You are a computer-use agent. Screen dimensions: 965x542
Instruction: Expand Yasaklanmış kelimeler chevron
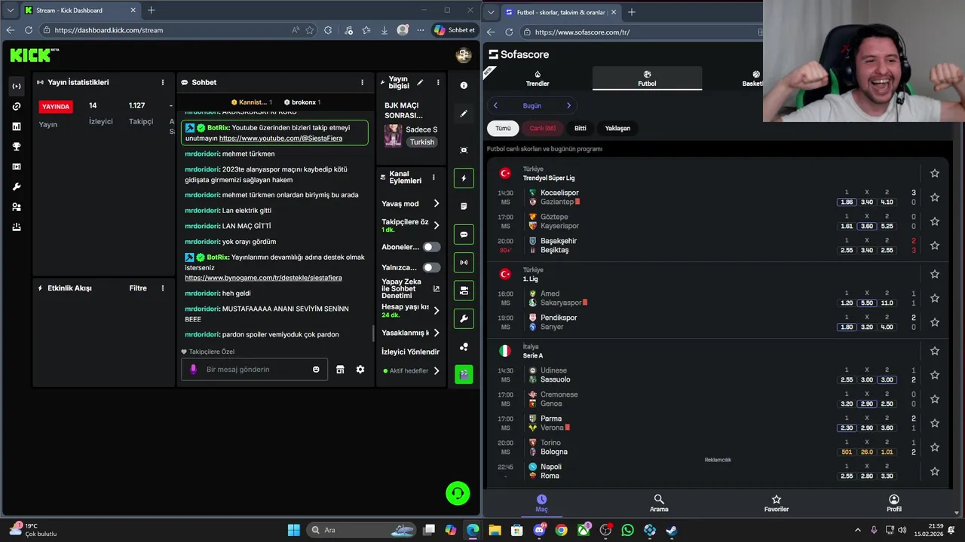point(436,333)
